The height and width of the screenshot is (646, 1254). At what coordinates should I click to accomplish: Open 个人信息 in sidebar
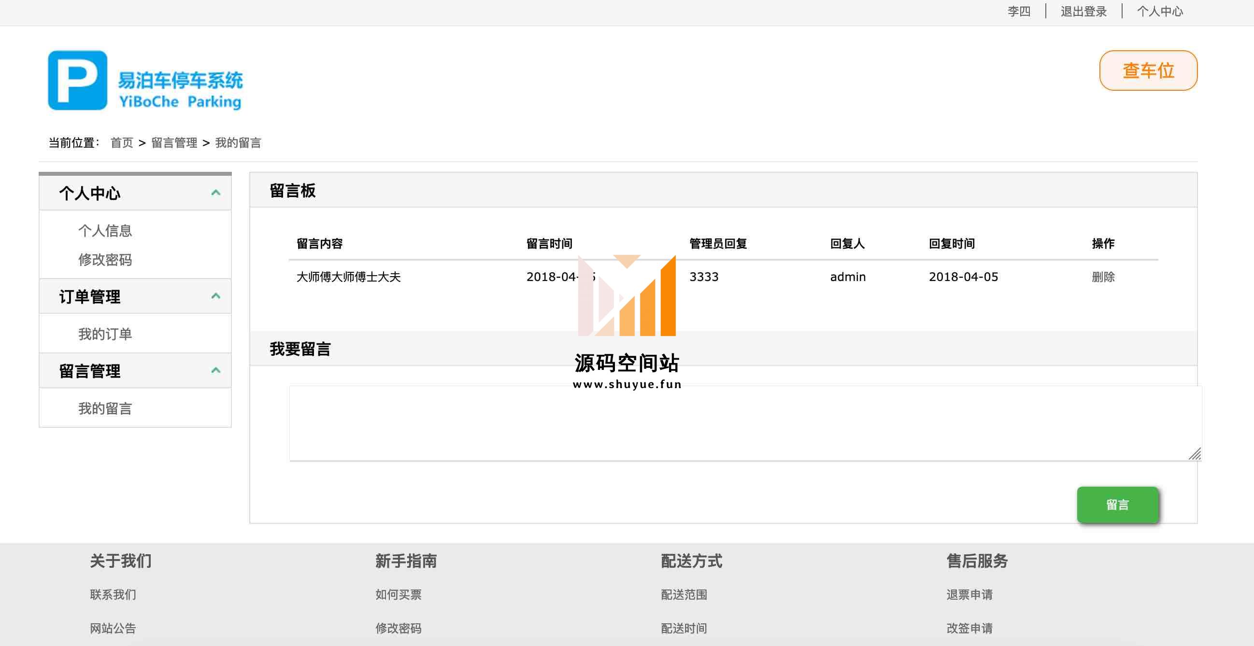105,231
